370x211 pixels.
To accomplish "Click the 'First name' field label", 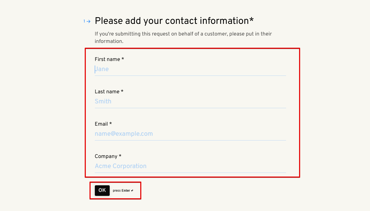I will (x=107, y=59).
